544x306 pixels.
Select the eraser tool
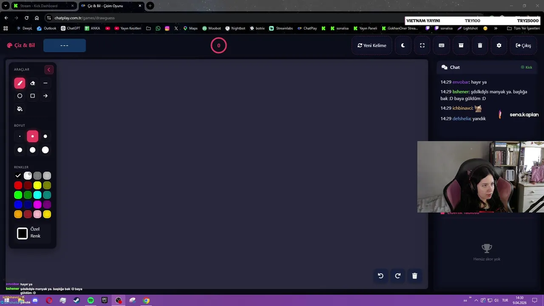point(32,83)
